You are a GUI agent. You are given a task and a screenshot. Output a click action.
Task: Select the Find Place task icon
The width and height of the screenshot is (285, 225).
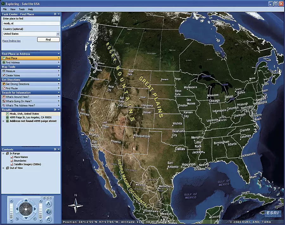point(4,58)
